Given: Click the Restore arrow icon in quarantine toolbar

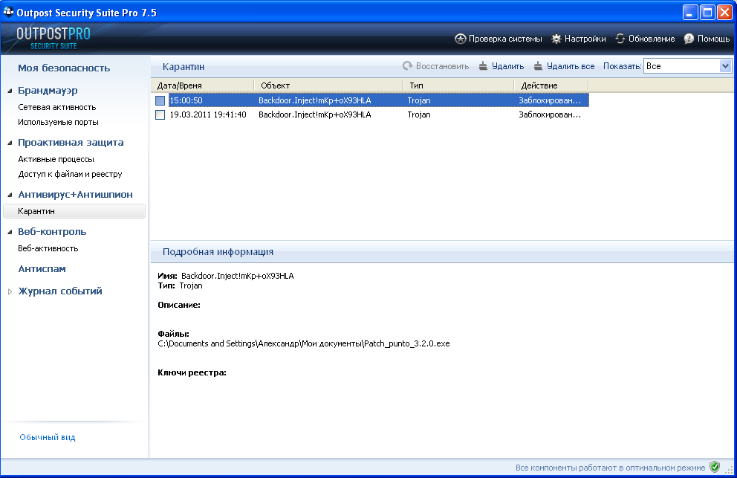Looking at the screenshot, I should click(x=408, y=66).
